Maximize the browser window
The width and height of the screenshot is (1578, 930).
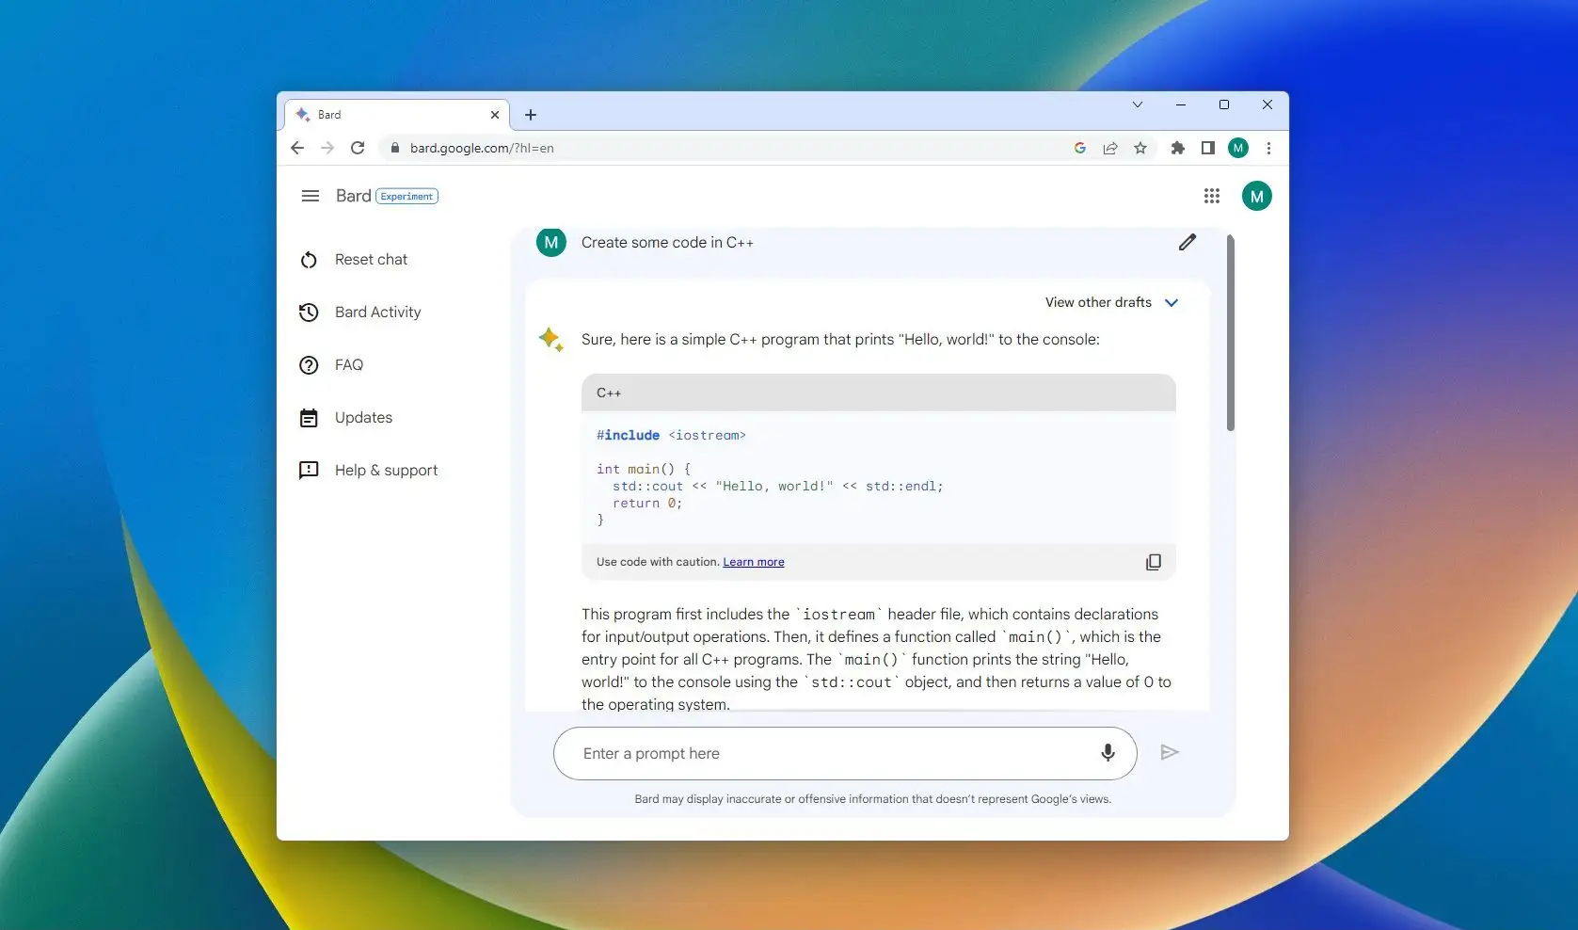1224,104
